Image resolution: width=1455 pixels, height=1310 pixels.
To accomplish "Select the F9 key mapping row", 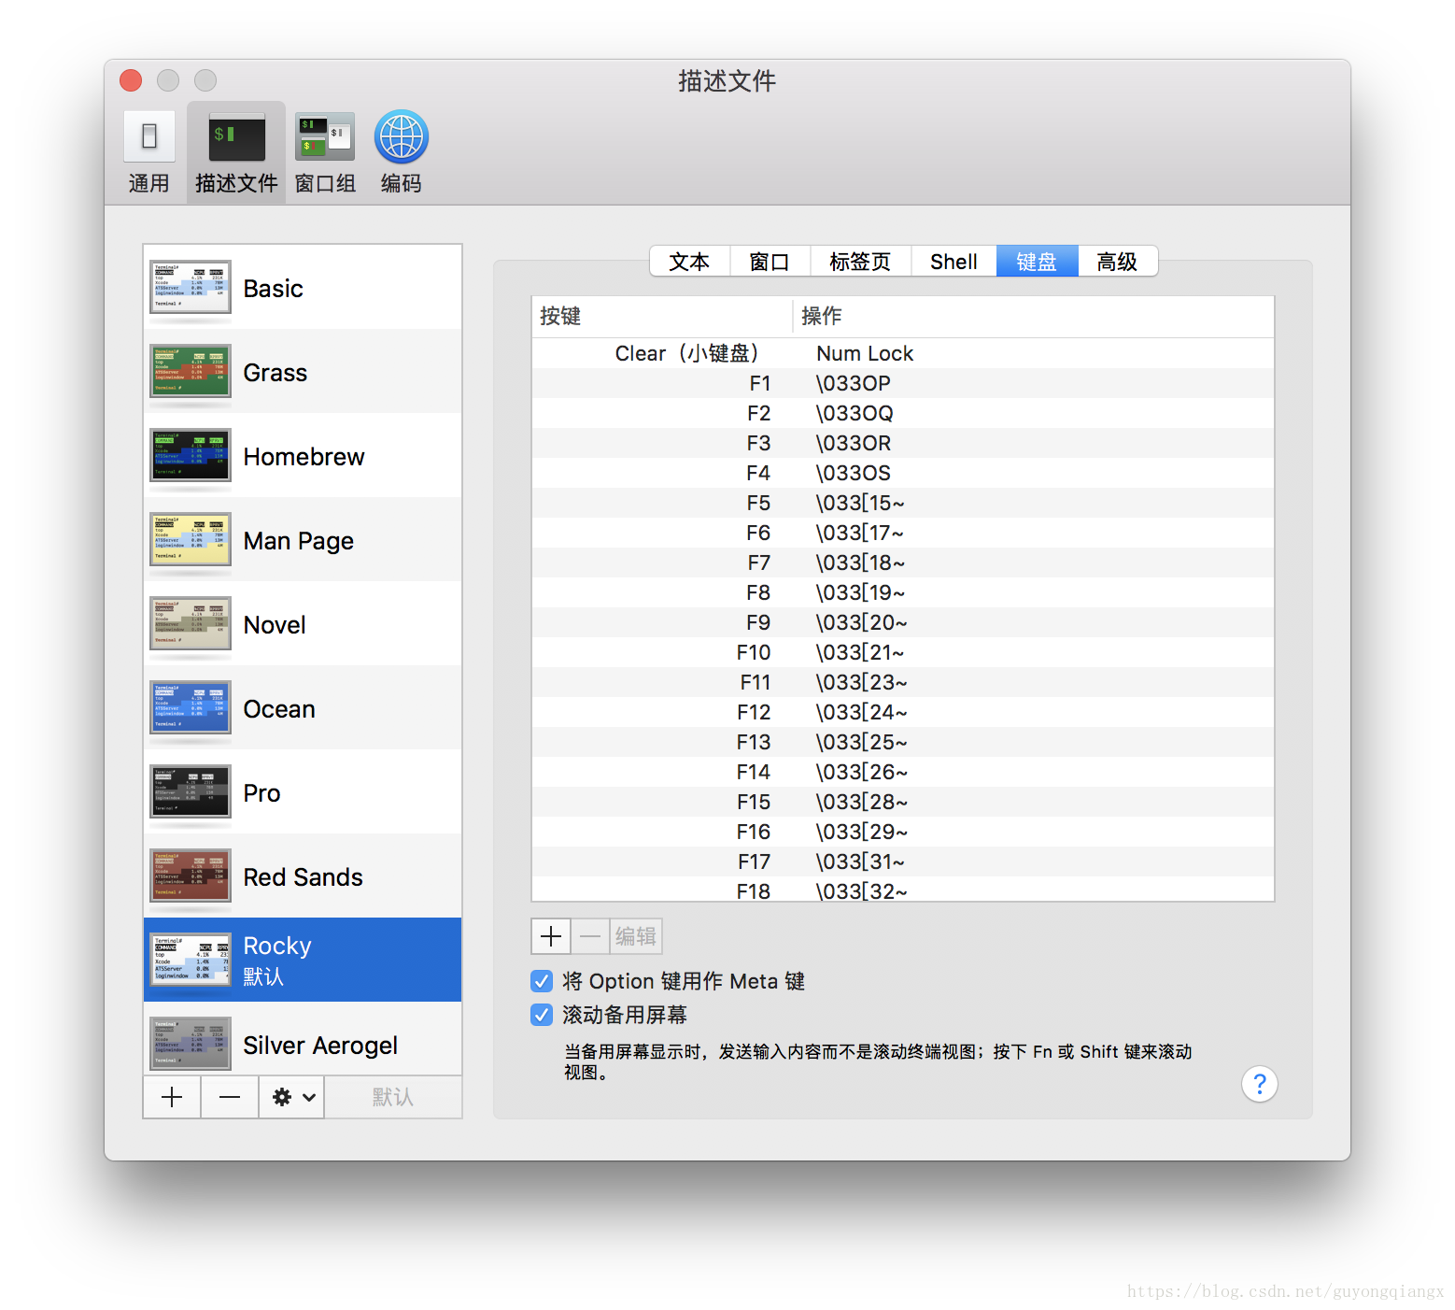I will [903, 622].
